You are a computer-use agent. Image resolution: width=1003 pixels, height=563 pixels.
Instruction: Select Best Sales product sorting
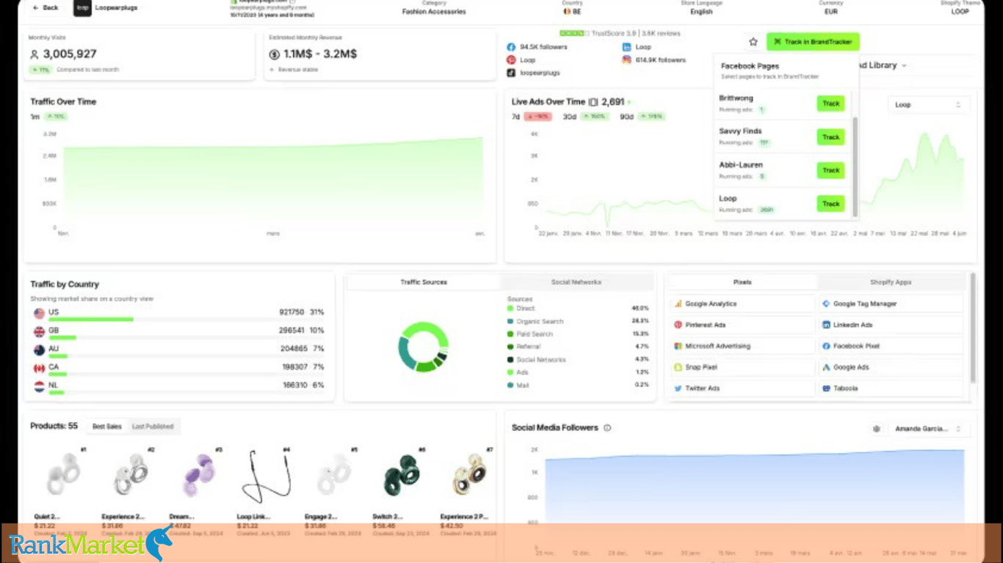(107, 426)
